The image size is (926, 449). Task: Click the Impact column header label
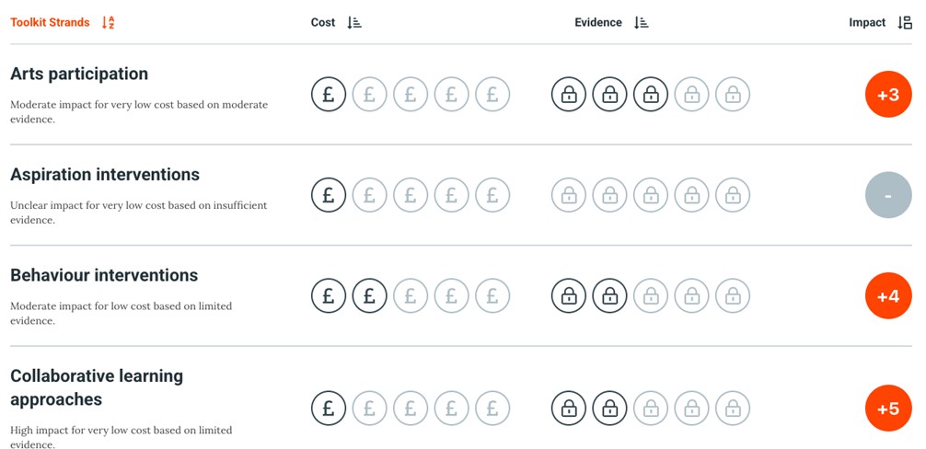coord(867,23)
